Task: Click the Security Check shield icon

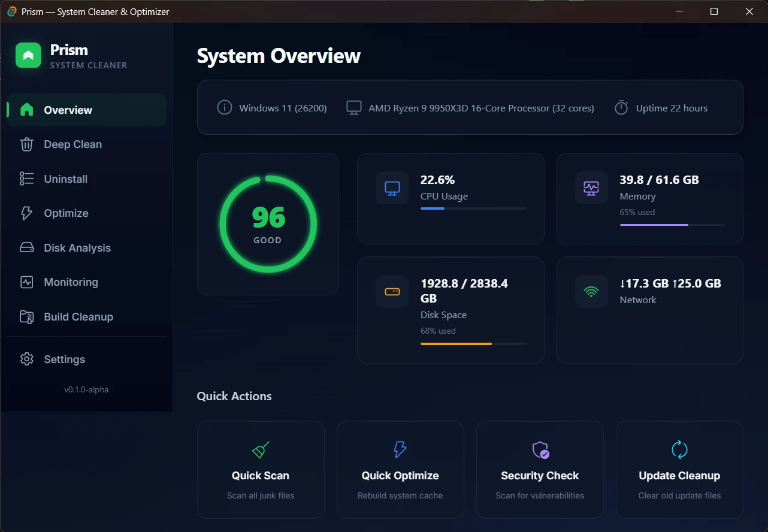Action: (x=540, y=450)
